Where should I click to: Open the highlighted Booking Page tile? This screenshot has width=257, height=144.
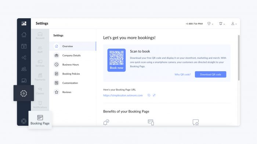click(40, 120)
